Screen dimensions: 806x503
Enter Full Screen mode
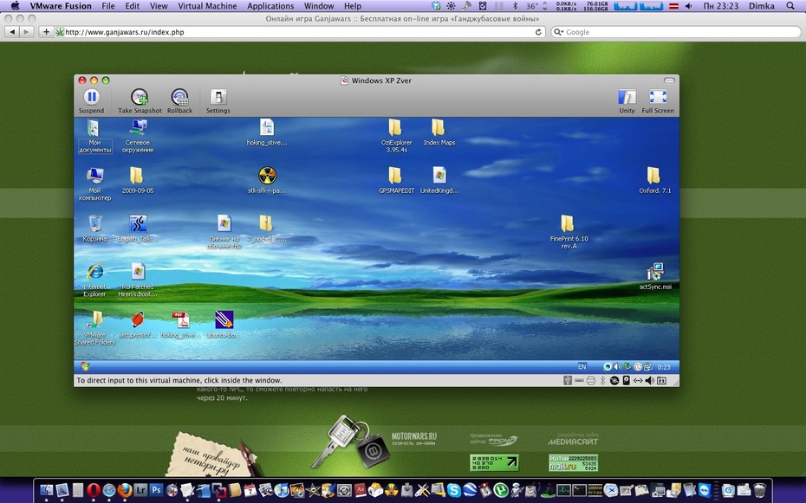point(658,100)
